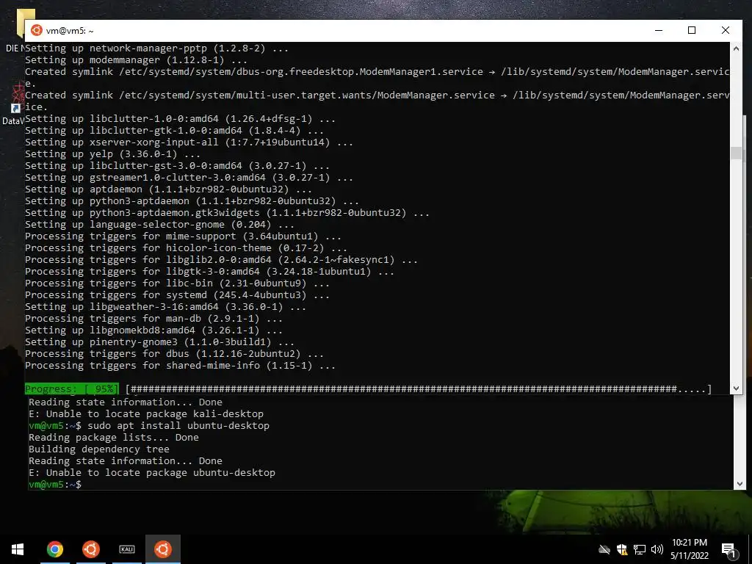Click the last empty vm@vm5:~$ prompt
Viewport: 752px width, 564px height.
pos(55,485)
